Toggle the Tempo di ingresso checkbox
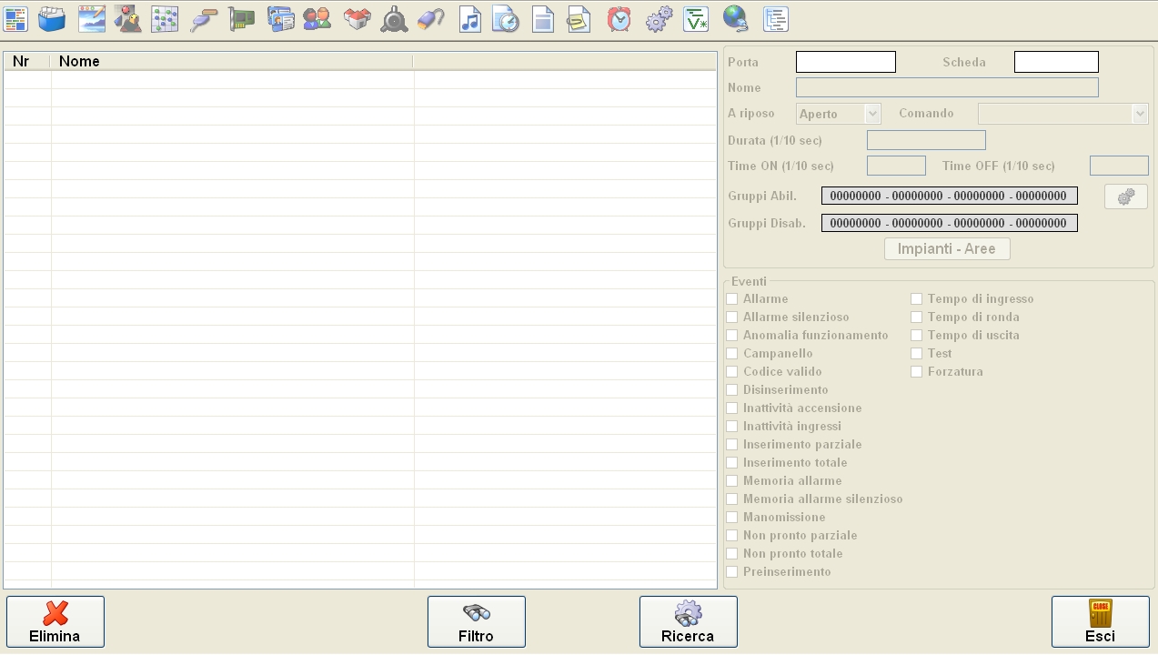1158x655 pixels. [917, 299]
